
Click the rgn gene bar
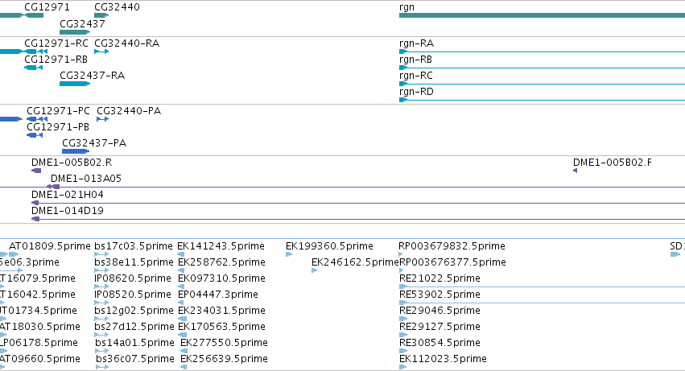point(542,15)
